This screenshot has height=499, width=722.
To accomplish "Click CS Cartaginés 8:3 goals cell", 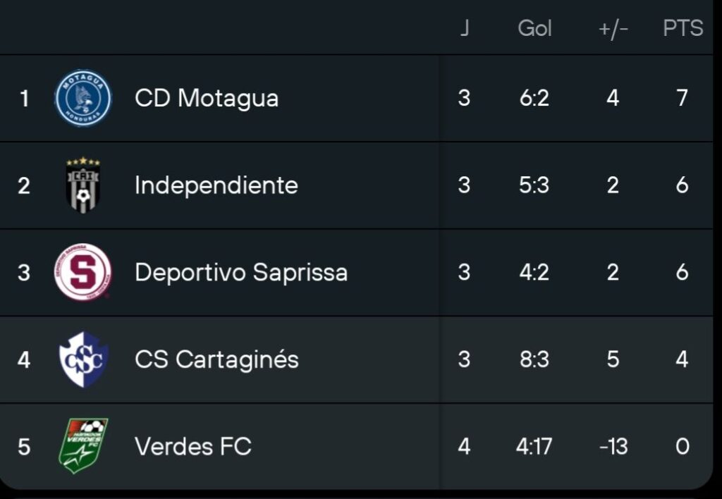I will (534, 359).
